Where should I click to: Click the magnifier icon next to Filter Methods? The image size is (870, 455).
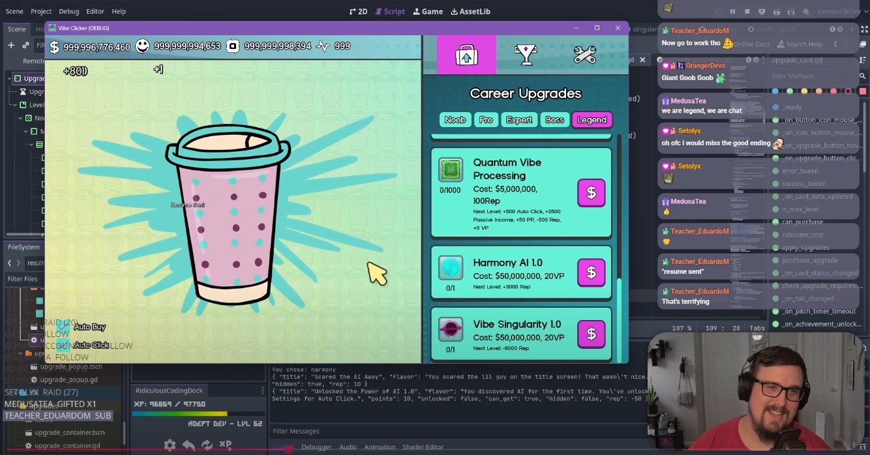tap(862, 76)
